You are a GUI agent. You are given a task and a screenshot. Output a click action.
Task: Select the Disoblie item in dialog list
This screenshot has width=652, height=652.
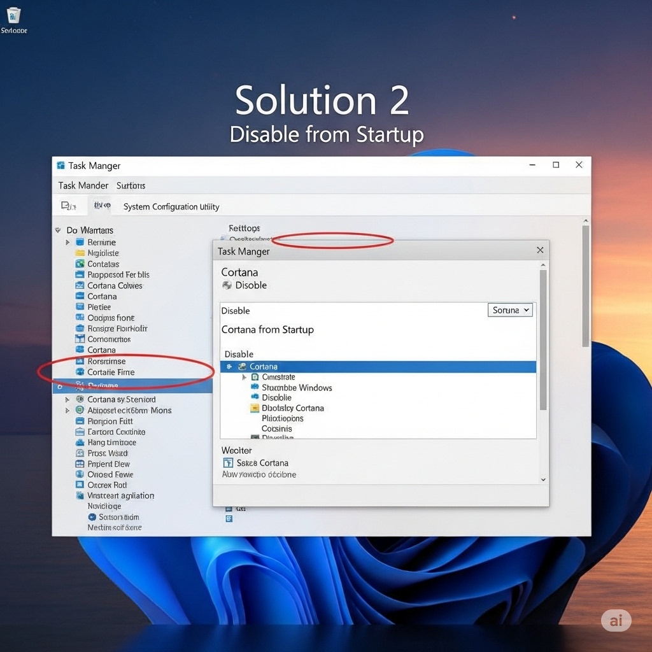(x=276, y=397)
